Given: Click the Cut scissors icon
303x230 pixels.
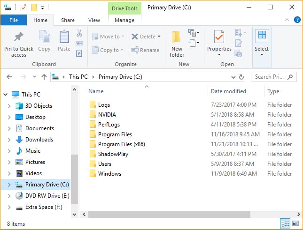Looking at the screenshot, I should click(79, 33).
